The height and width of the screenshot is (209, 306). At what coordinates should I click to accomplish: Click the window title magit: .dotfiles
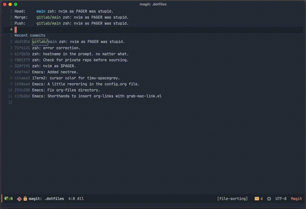coord(153,4)
